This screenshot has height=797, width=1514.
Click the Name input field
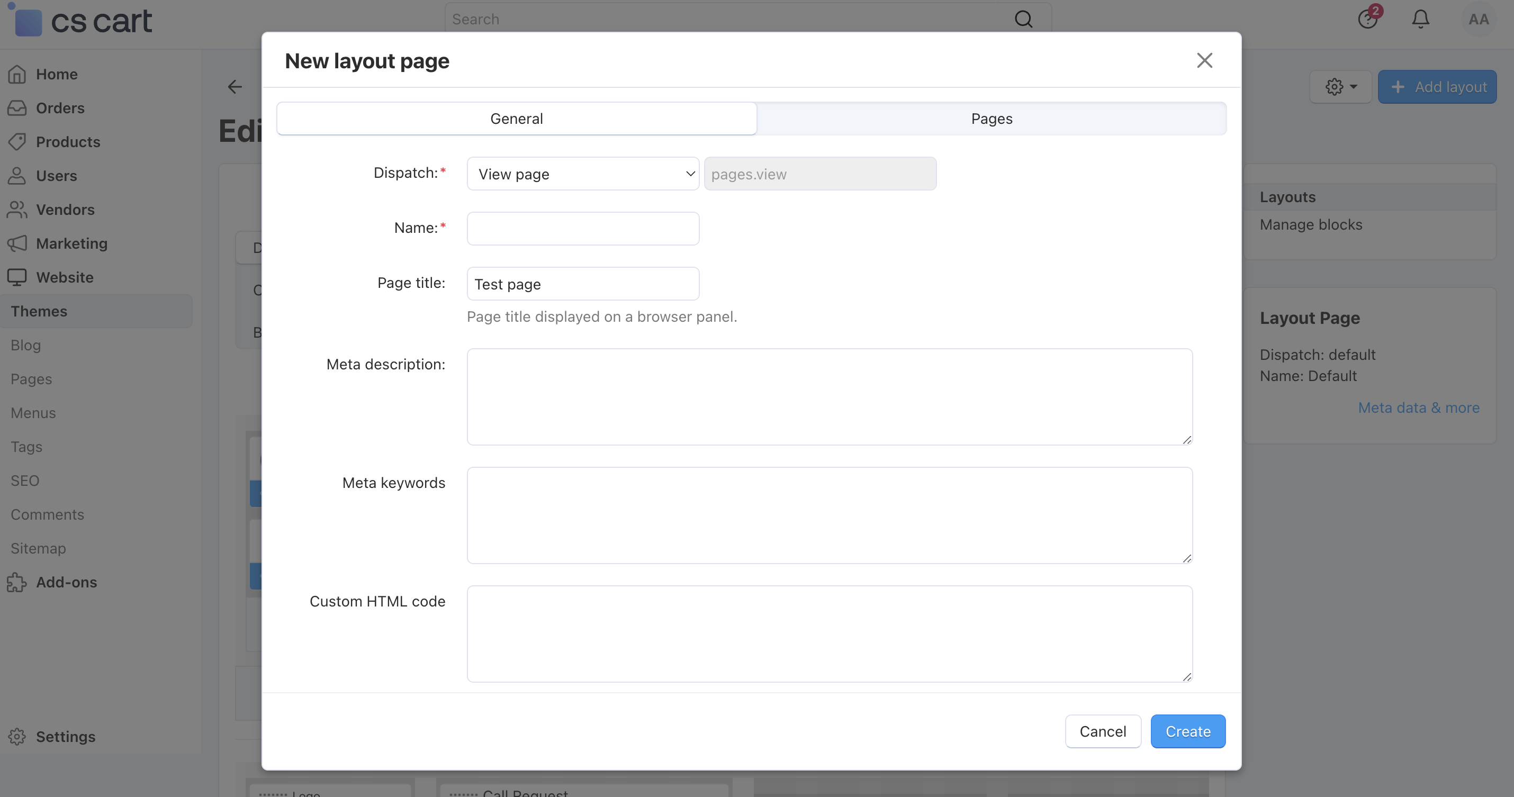pos(582,228)
